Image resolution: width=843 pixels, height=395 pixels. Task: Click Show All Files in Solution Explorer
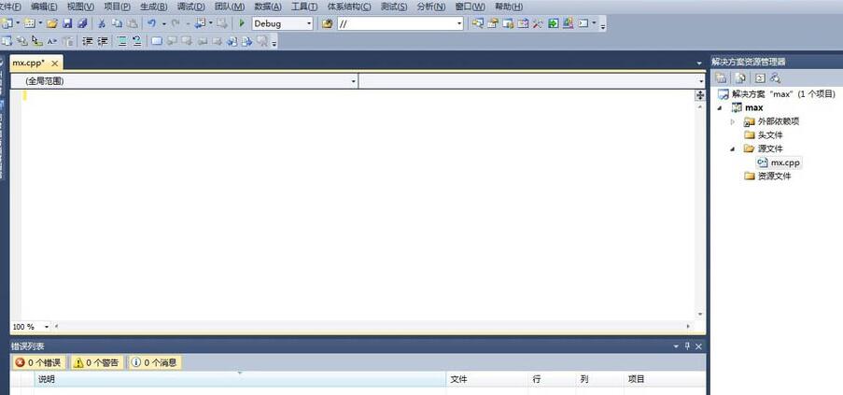click(x=740, y=78)
